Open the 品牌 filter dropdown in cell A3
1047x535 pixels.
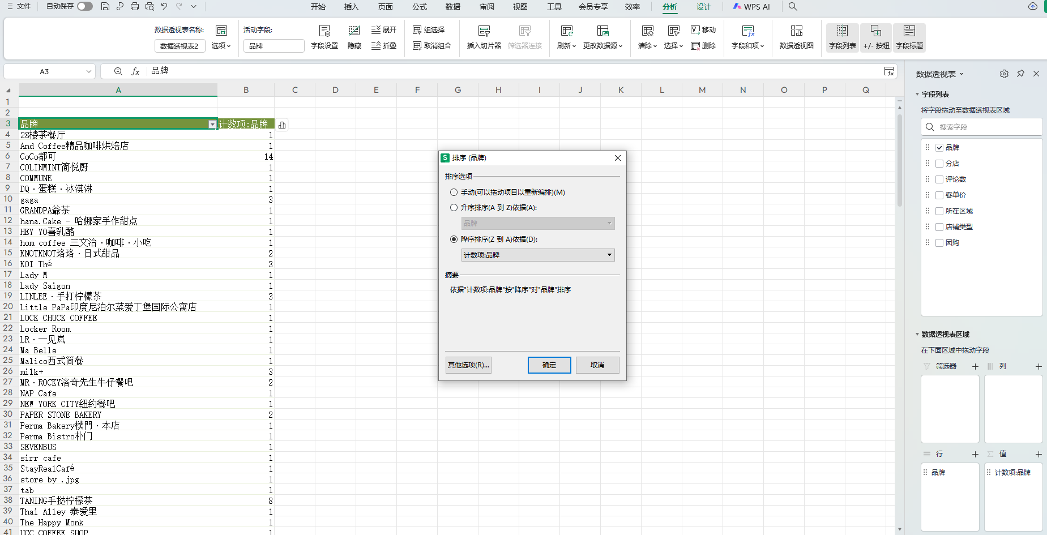(212, 125)
